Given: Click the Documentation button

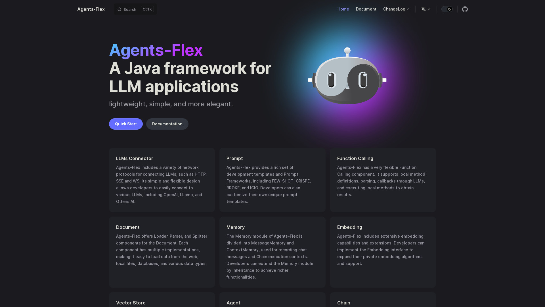Looking at the screenshot, I should click(x=167, y=124).
